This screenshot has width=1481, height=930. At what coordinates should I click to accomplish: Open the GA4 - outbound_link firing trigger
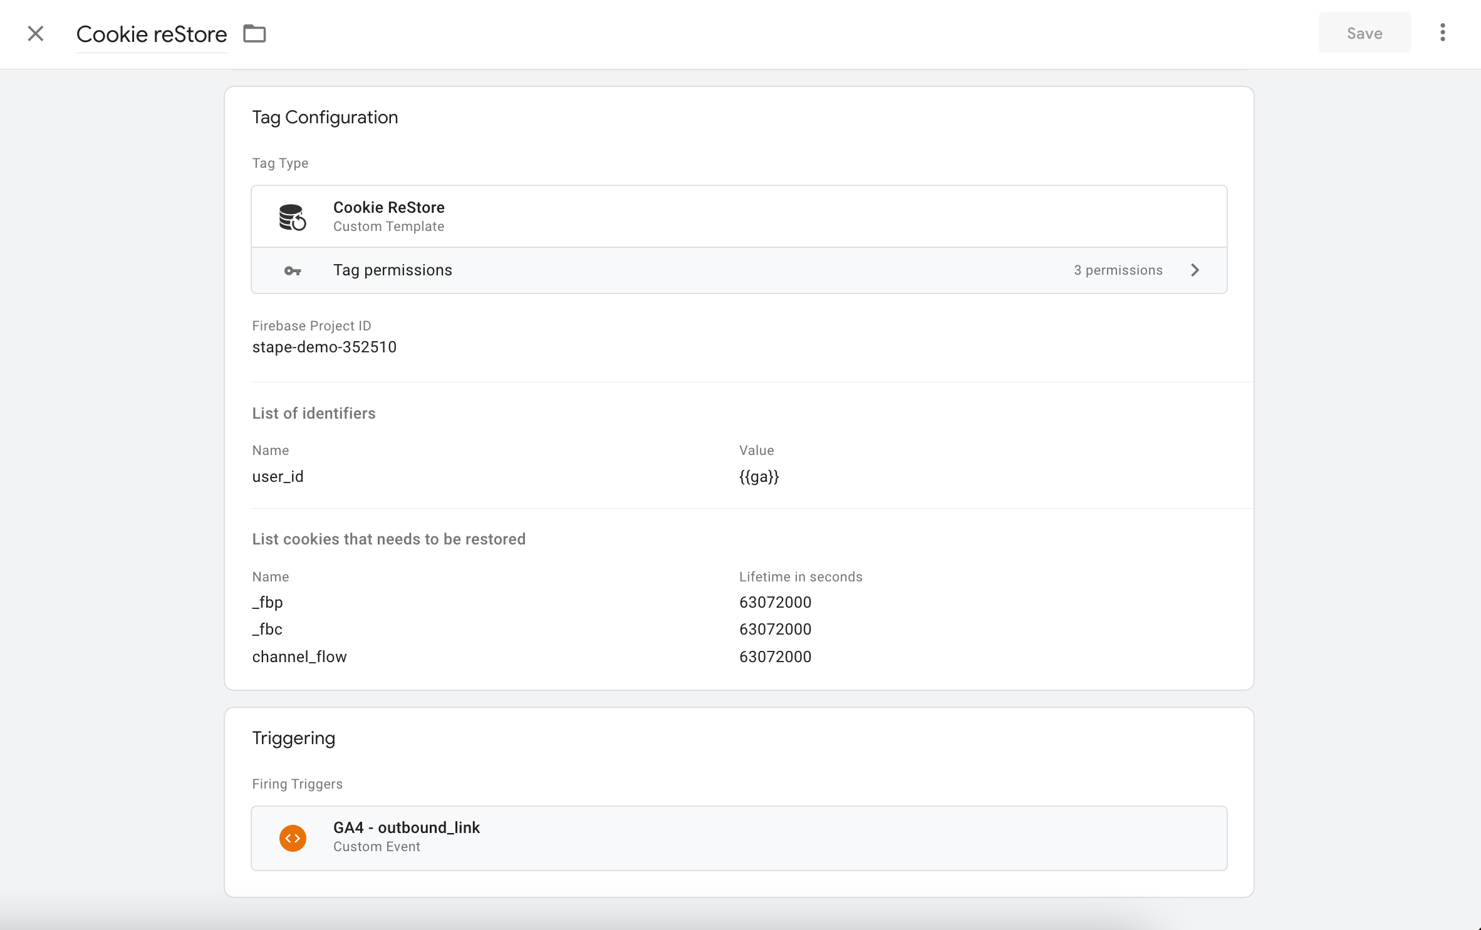tap(739, 837)
